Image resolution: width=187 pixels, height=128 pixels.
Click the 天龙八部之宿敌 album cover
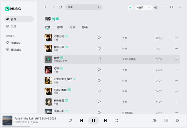[48, 81]
